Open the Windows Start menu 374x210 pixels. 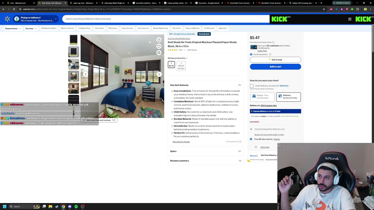pos(4,206)
